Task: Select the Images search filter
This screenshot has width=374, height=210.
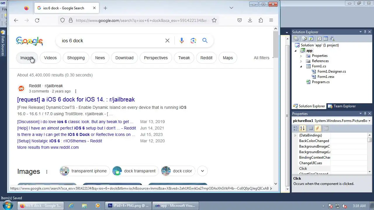Action: point(27,58)
